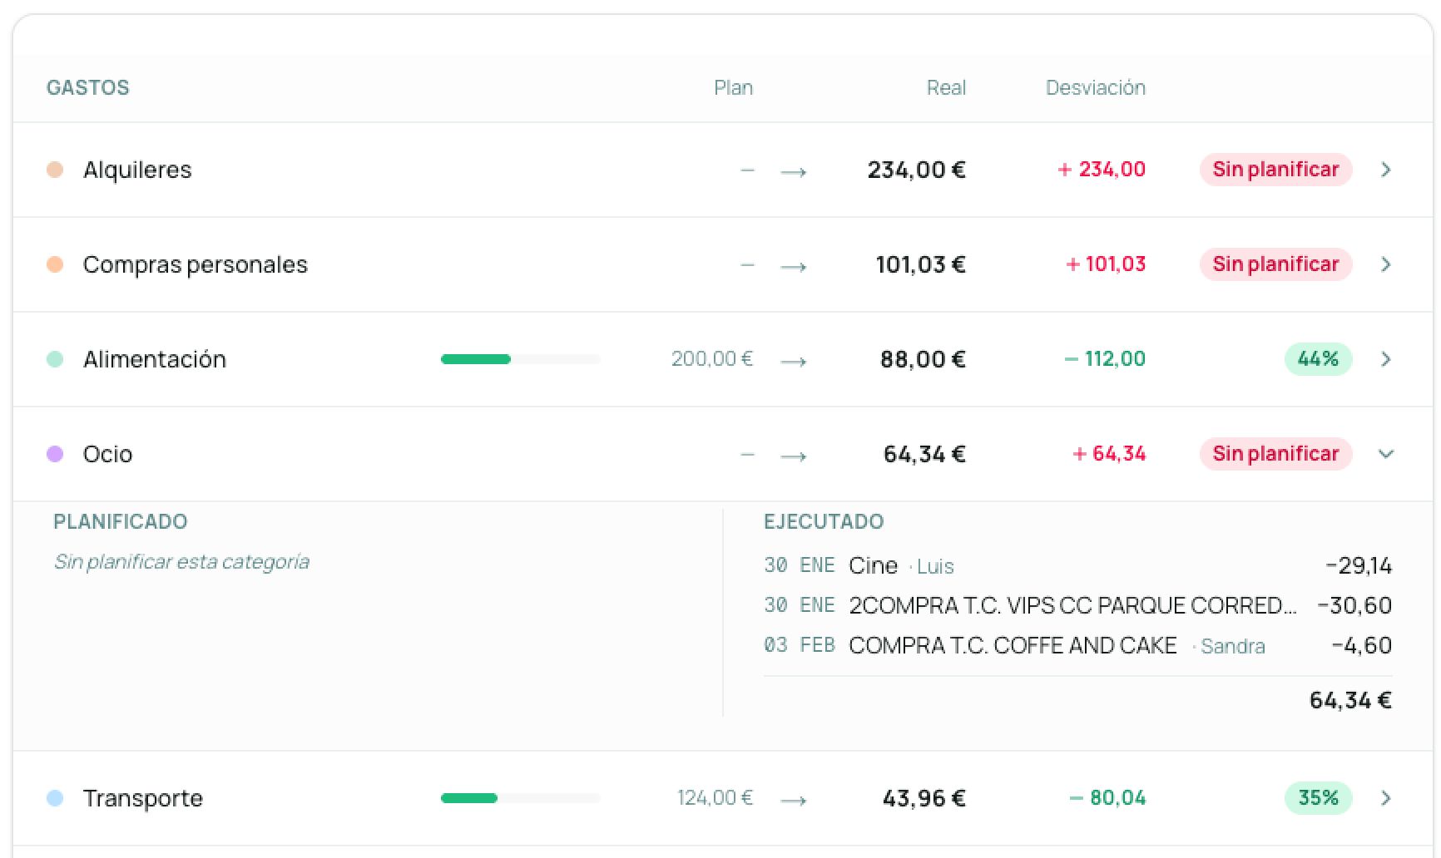
Task: Collapse the Ocio category details
Action: (x=1385, y=454)
